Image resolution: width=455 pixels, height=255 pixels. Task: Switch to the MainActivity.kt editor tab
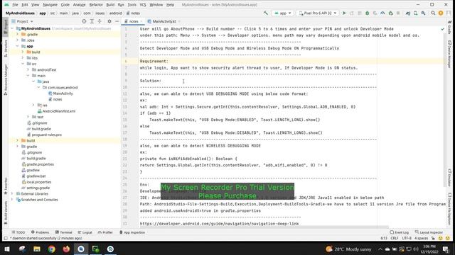(x=164, y=21)
